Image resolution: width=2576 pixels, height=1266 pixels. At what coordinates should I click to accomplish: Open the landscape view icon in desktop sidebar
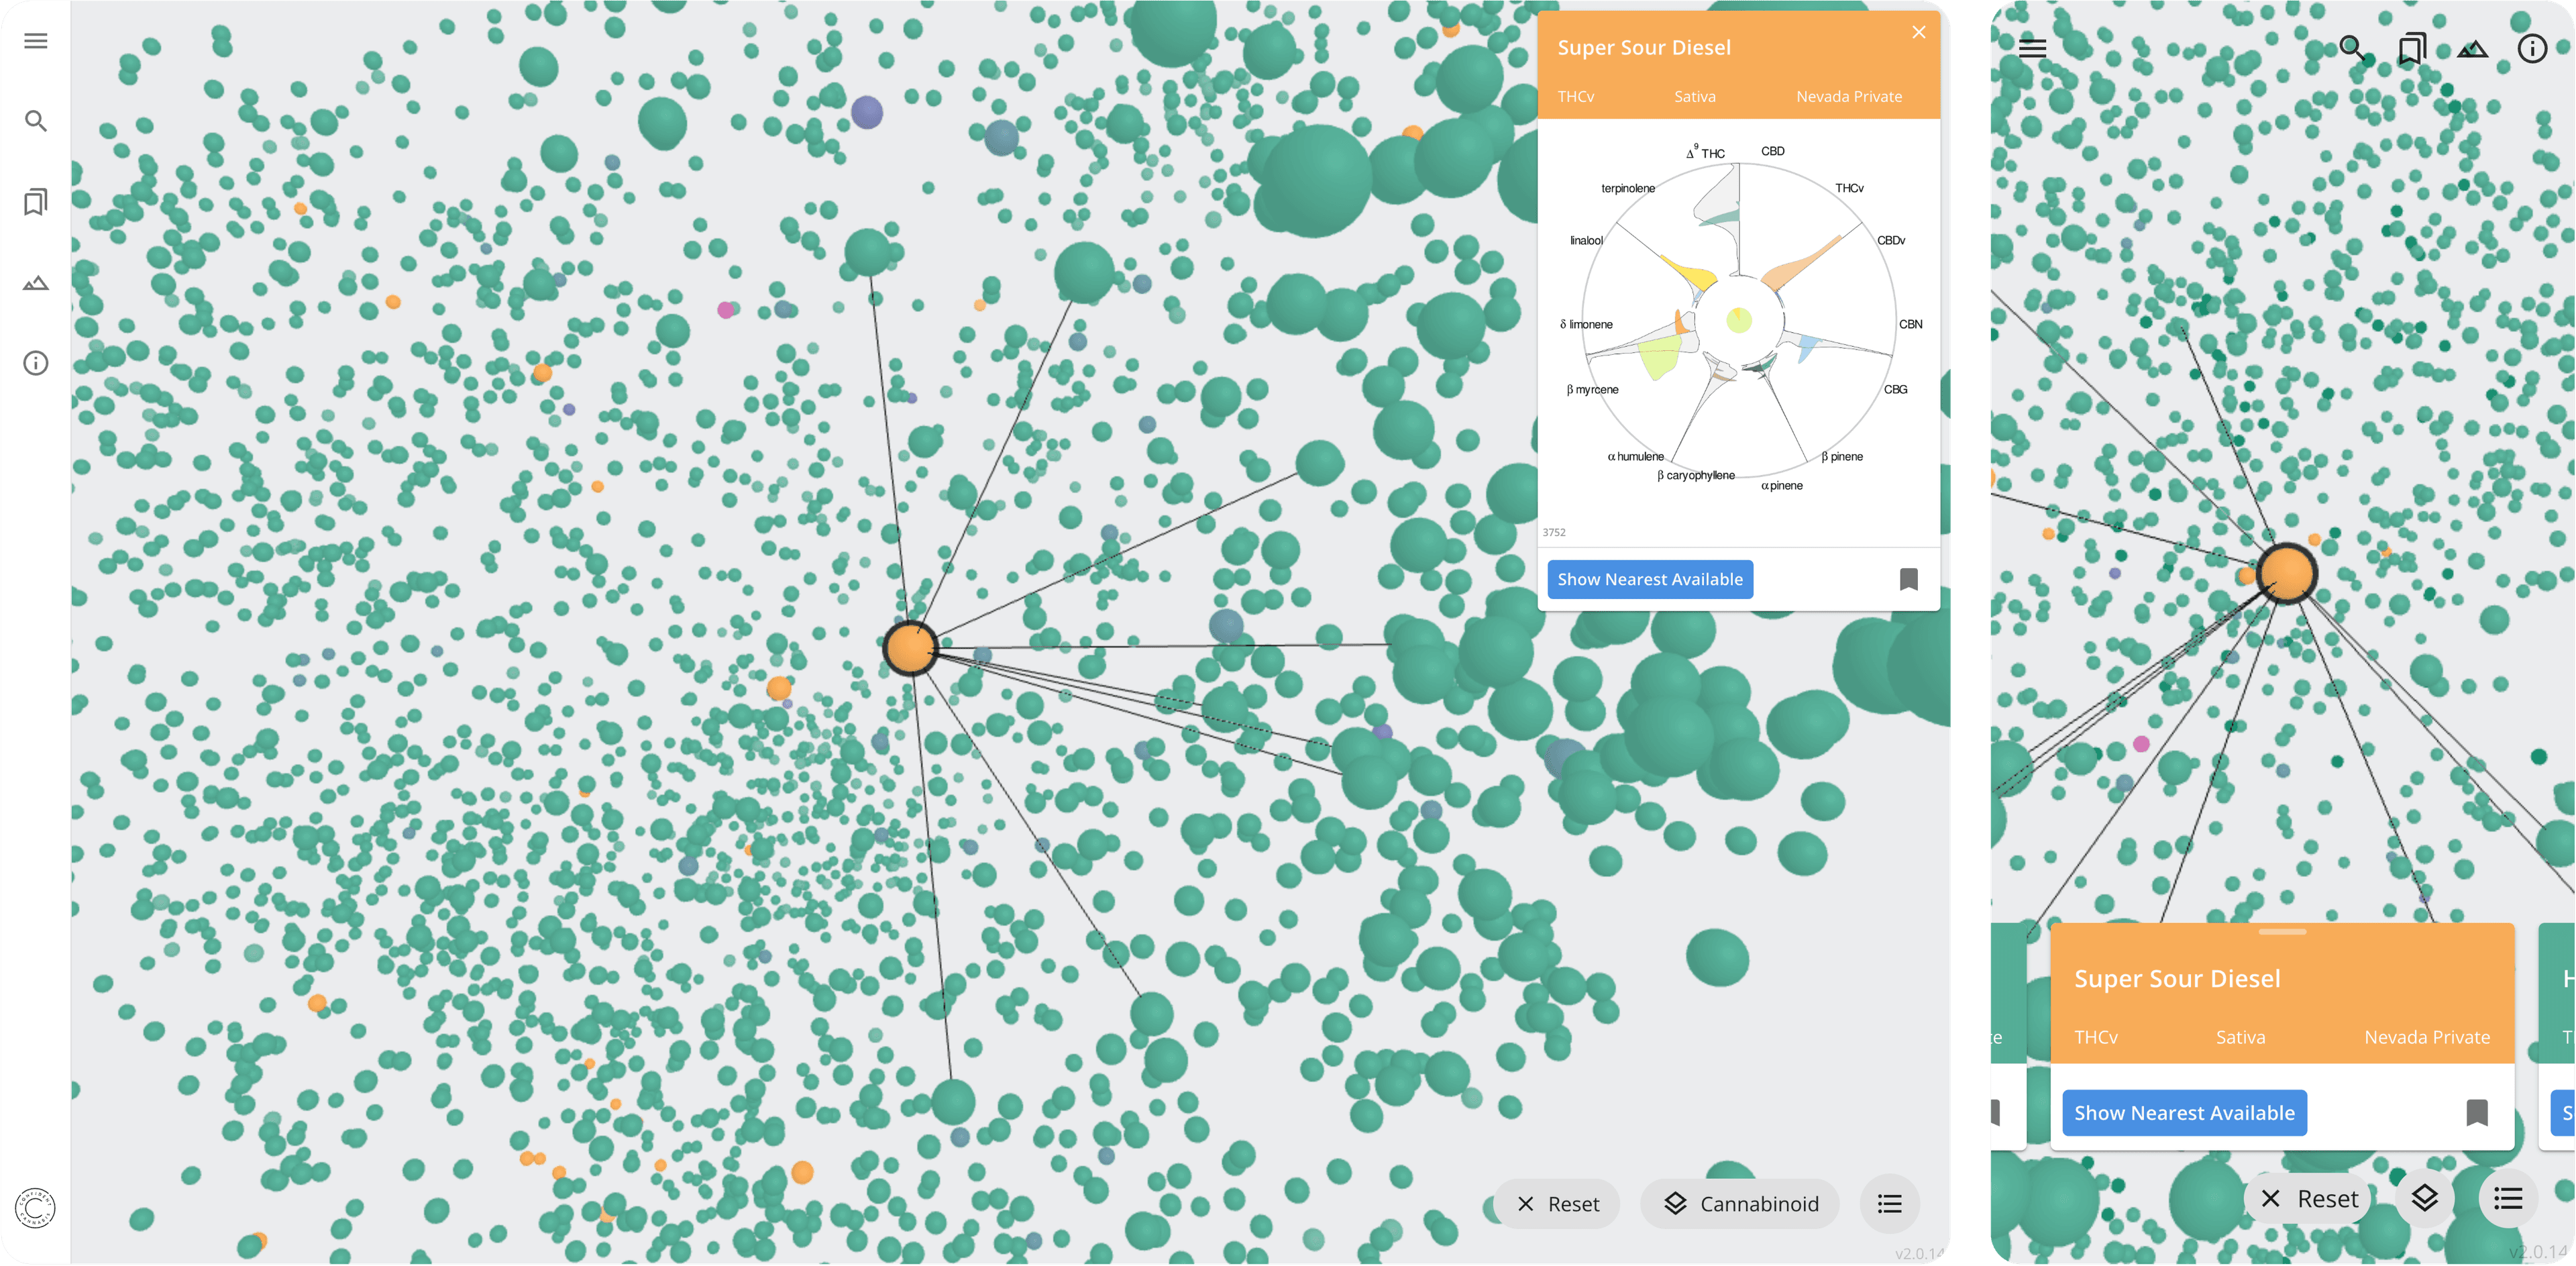tap(36, 283)
